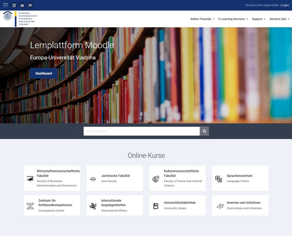Click the 'University Library' subtitle text
The image size is (292, 236).
[x=175, y=208]
